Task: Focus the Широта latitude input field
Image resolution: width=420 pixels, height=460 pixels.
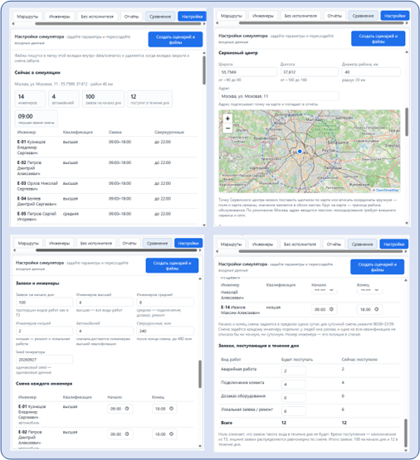Action: (x=247, y=72)
